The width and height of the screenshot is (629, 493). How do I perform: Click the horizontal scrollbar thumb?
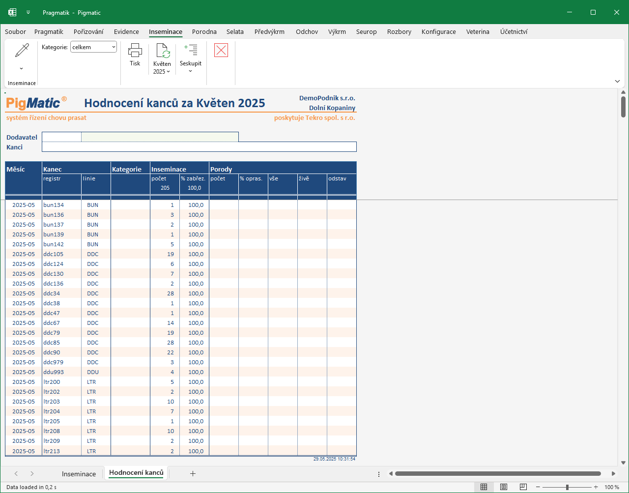[498, 474]
